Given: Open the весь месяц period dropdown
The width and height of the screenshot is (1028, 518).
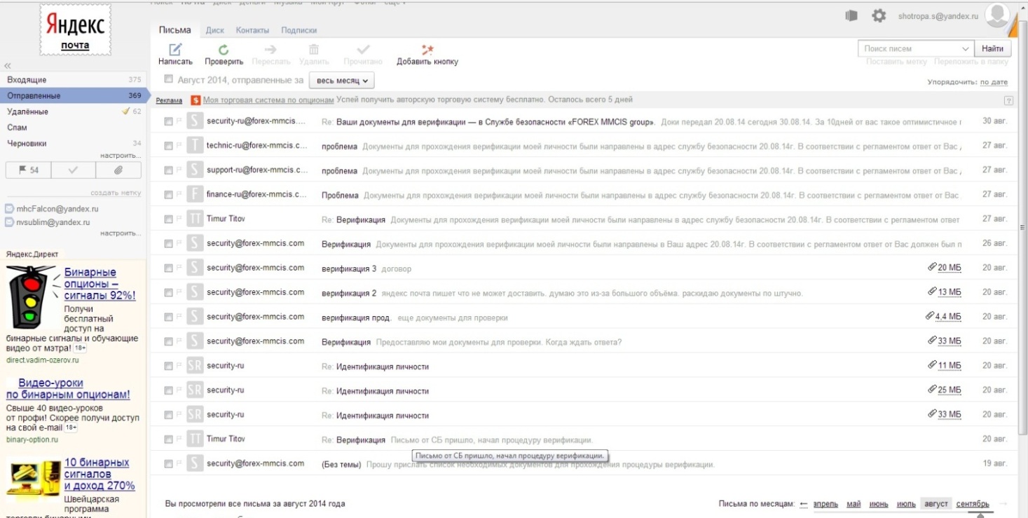Looking at the screenshot, I should (x=341, y=81).
